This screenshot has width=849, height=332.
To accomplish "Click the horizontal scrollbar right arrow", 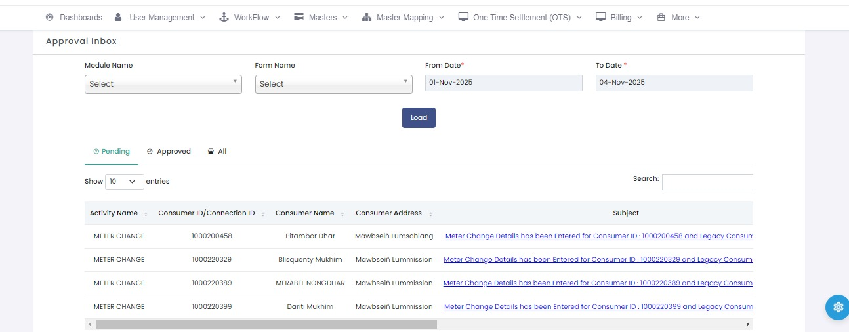I will point(747,324).
